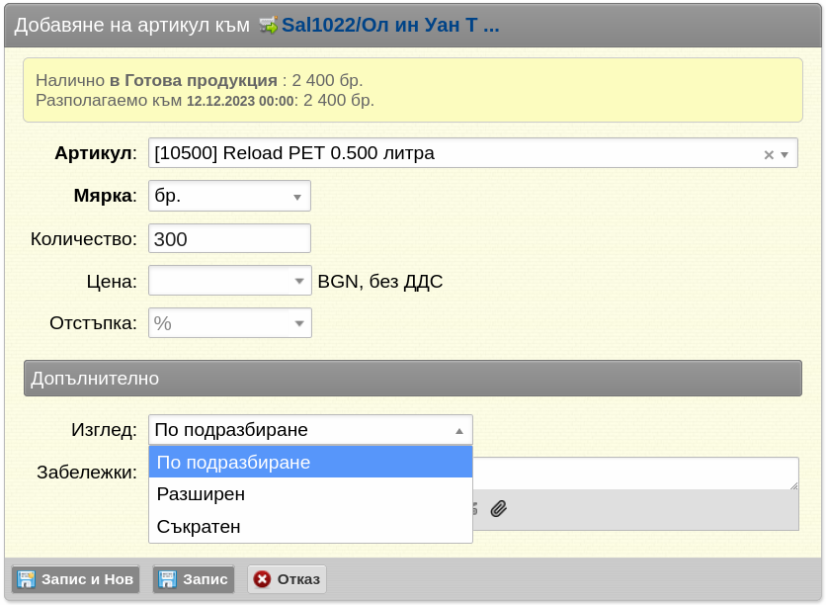Expand the Отстъпка percent dropdown arrow

pyautogui.click(x=299, y=323)
